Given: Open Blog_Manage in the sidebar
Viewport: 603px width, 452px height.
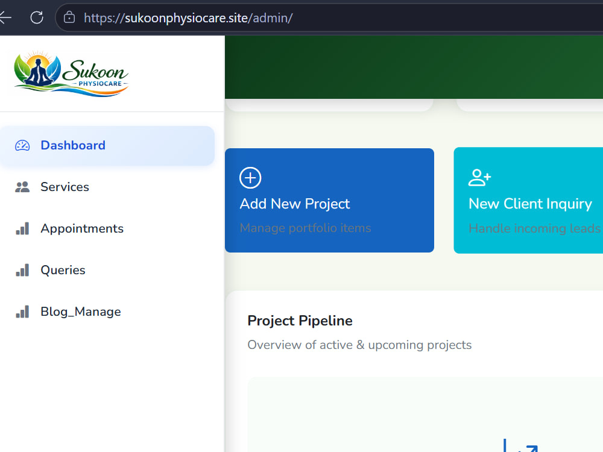Looking at the screenshot, I should point(107,312).
